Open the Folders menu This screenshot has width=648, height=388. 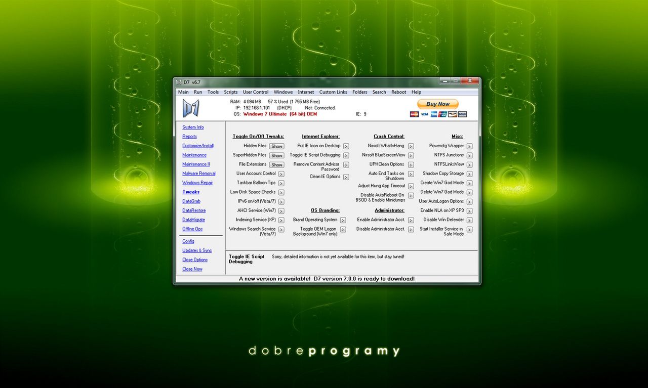point(360,92)
